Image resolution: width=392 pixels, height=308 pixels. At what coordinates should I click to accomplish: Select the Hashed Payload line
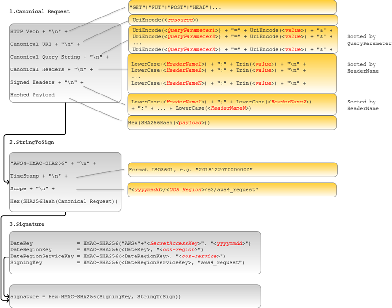point(33,95)
